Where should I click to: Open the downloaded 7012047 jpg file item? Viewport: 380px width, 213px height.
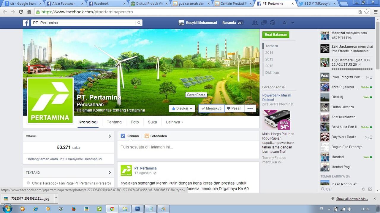coord(28,199)
